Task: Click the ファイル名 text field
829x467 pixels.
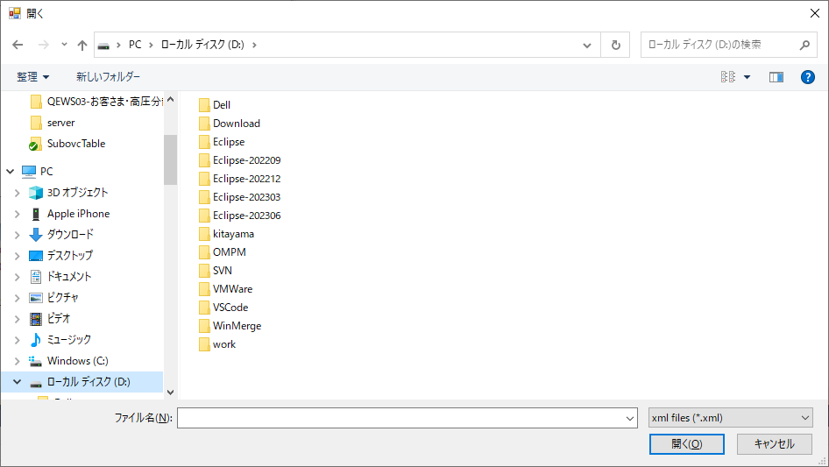Action: [400, 418]
